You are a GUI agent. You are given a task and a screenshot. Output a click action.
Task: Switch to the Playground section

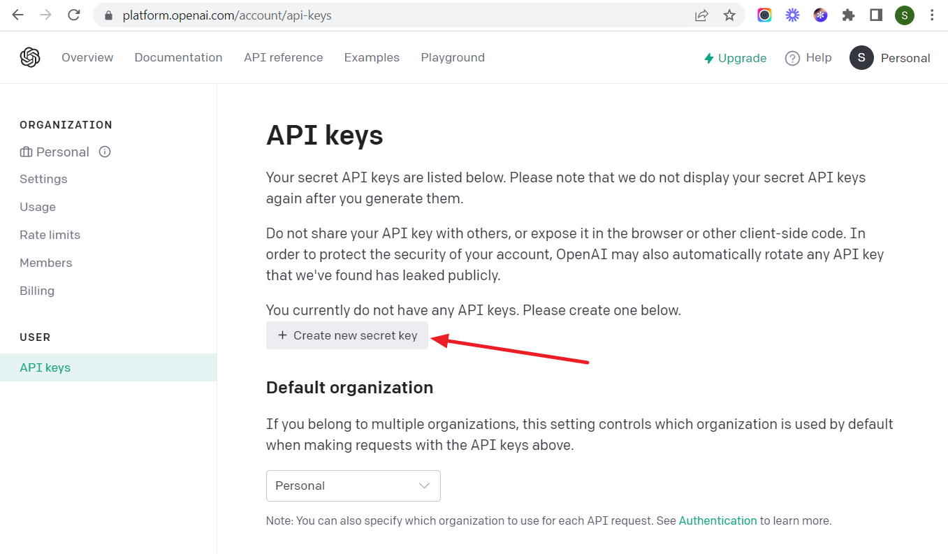tap(453, 58)
